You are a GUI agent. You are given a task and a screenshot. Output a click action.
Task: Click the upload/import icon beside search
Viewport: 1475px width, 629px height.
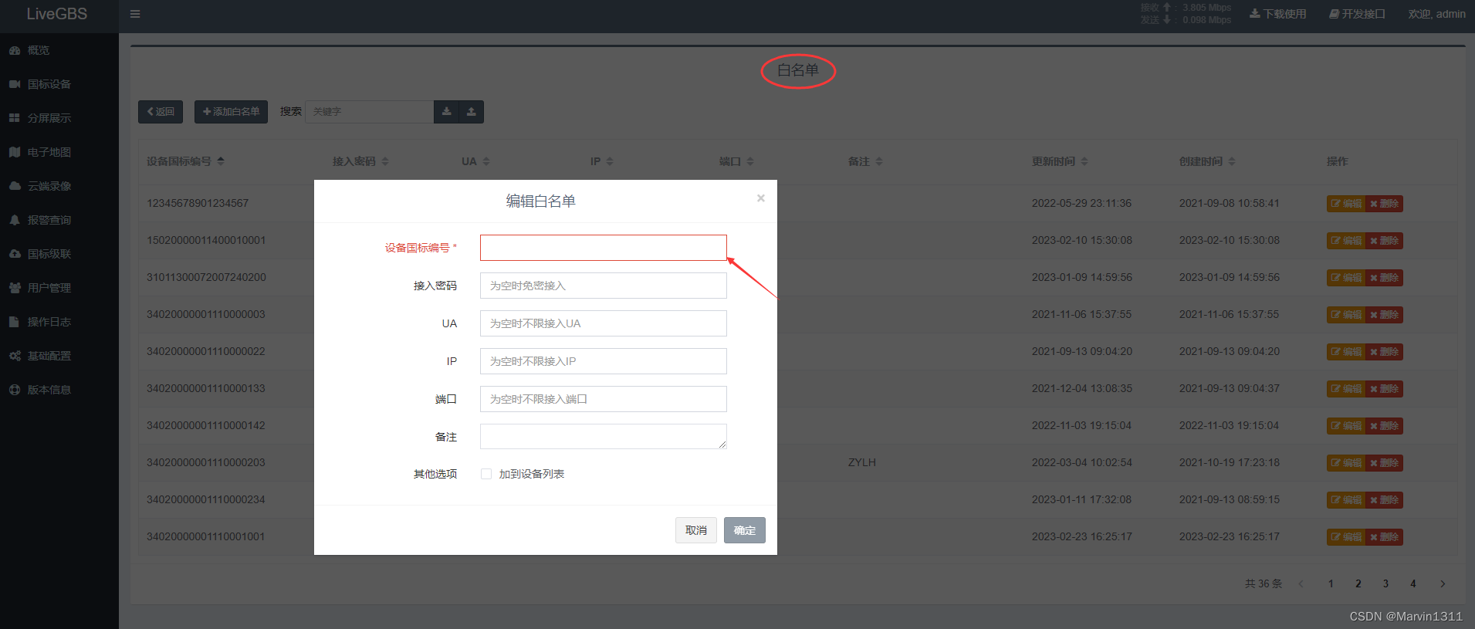click(471, 112)
